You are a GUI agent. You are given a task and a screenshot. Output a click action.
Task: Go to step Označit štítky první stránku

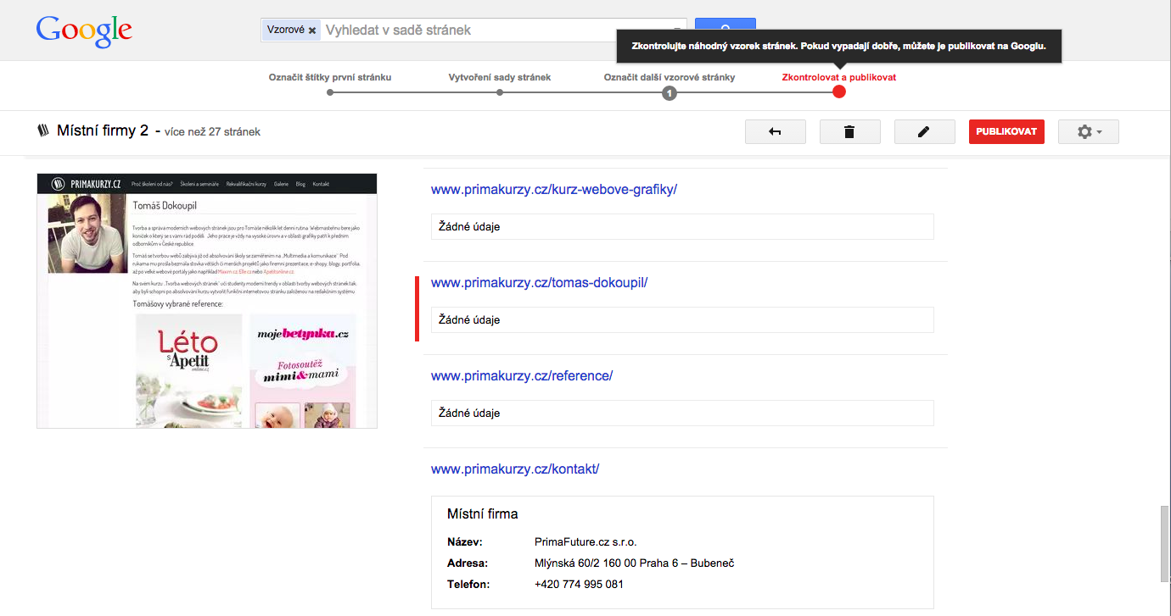[330, 77]
